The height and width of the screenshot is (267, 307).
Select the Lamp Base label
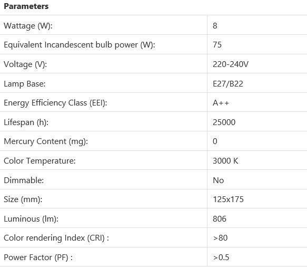click(x=24, y=84)
